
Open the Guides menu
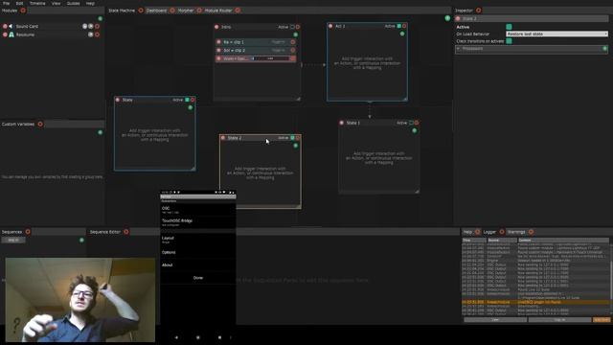point(73,3)
